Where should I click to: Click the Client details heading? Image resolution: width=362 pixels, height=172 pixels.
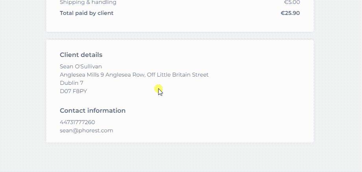click(81, 55)
